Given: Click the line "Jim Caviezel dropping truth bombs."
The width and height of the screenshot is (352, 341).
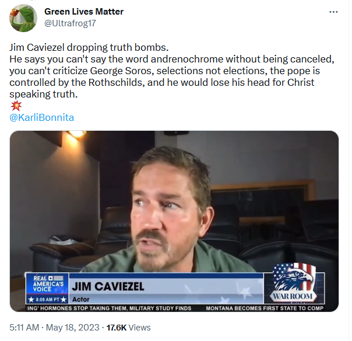Looking at the screenshot, I should pyautogui.click(x=89, y=47).
